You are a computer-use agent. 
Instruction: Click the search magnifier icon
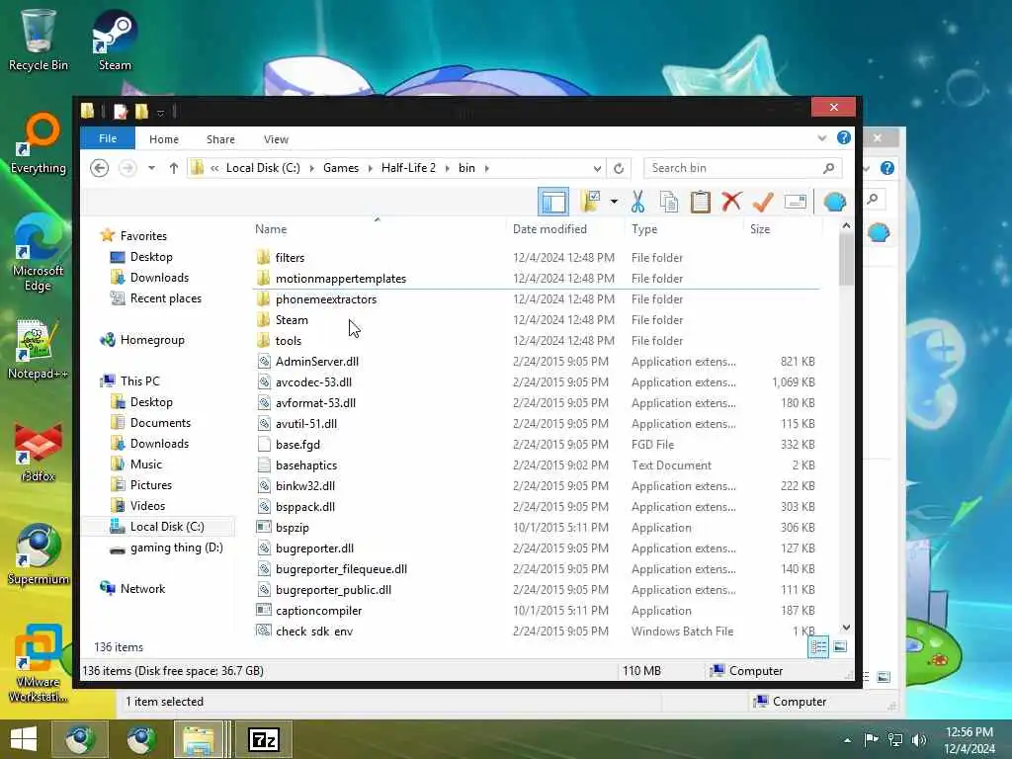pos(829,168)
